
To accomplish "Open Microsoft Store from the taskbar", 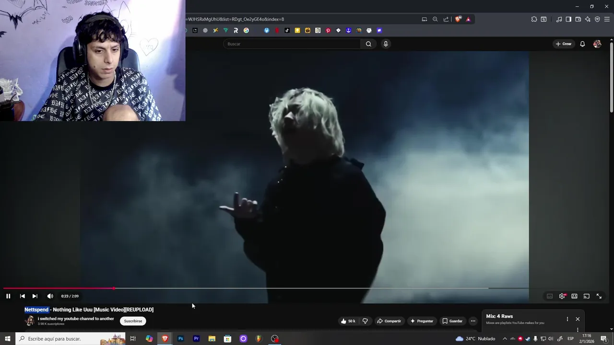I will coord(227,339).
